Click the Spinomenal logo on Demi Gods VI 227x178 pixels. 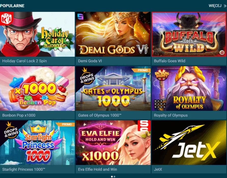[80, 17]
